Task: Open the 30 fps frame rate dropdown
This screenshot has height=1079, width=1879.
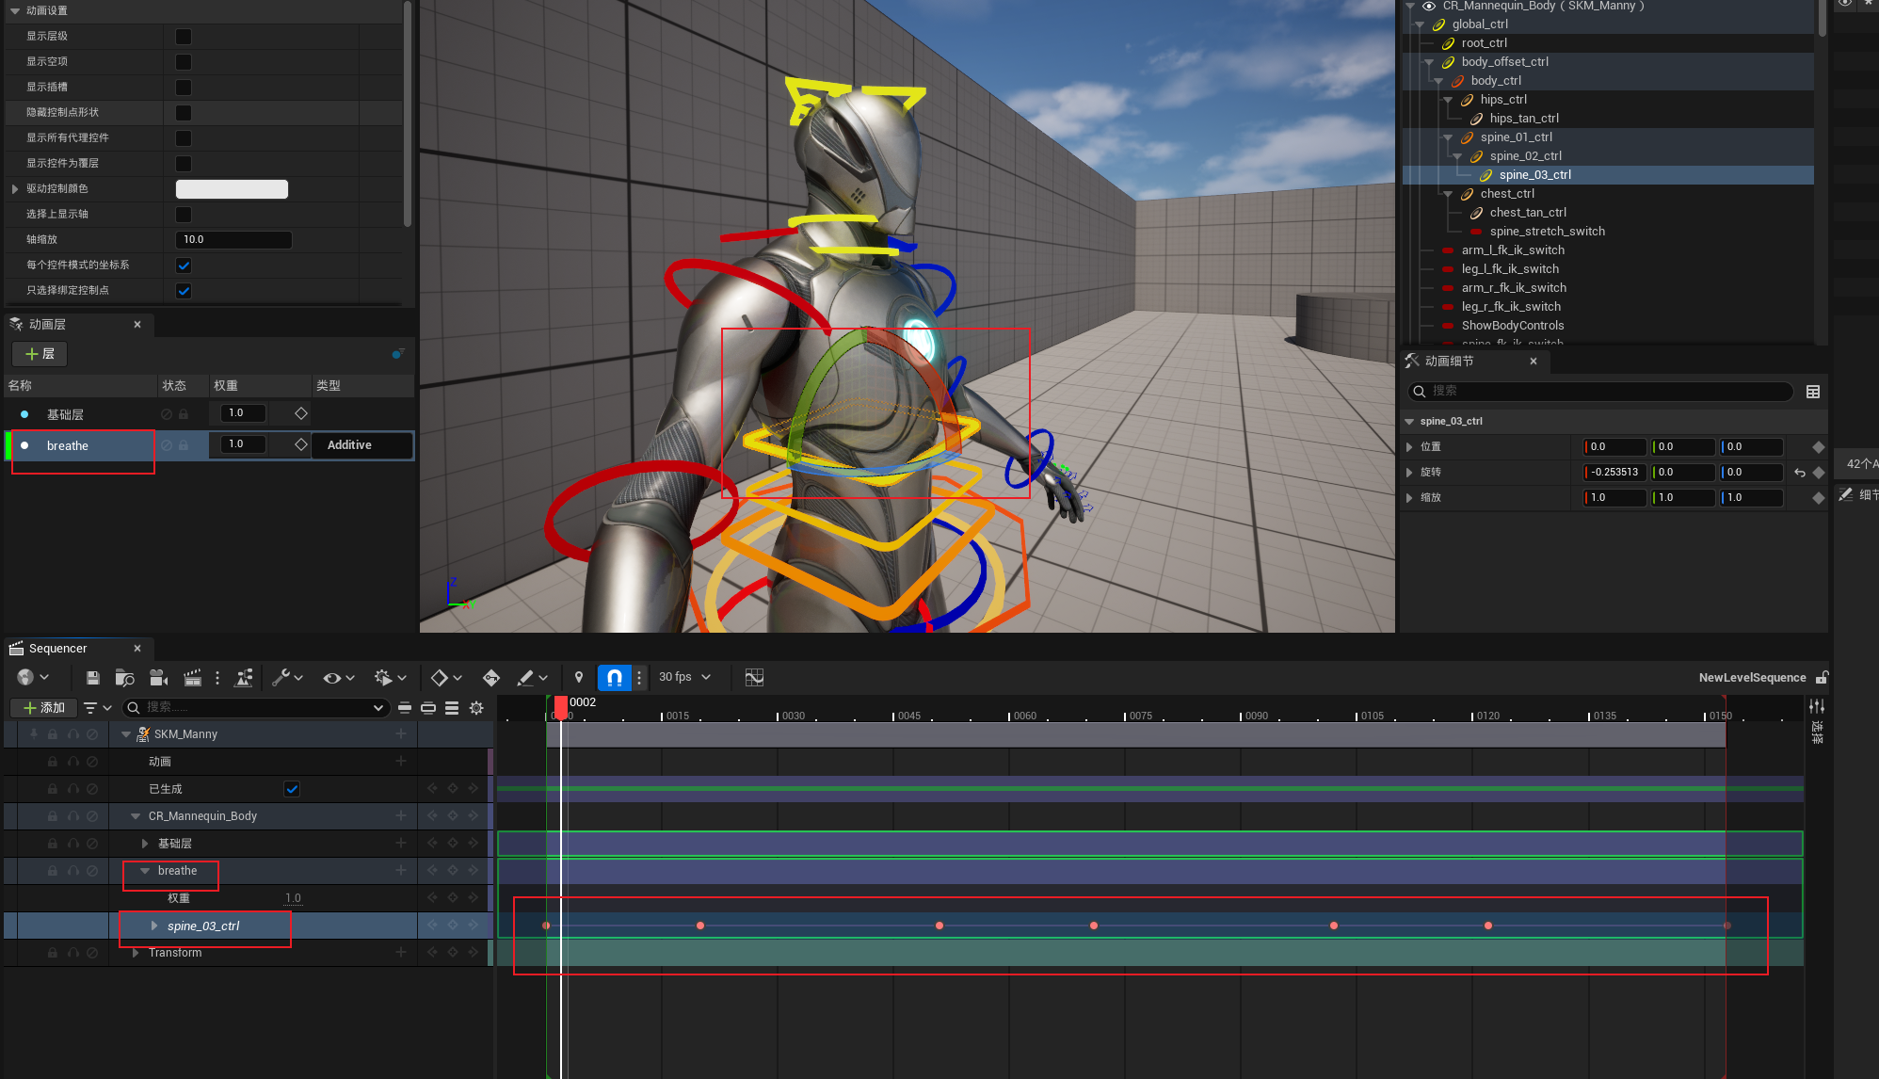Action: click(684, 677)
